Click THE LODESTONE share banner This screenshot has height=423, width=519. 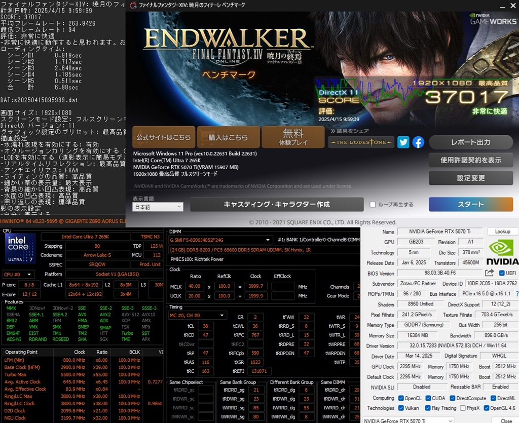(x=361, y=143)
